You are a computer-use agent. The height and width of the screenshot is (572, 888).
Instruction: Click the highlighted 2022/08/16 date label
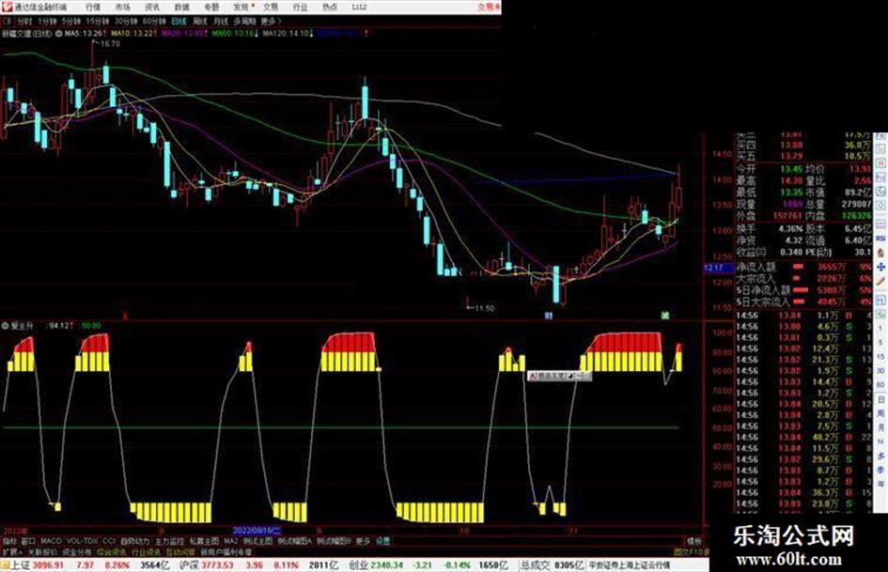257,531
